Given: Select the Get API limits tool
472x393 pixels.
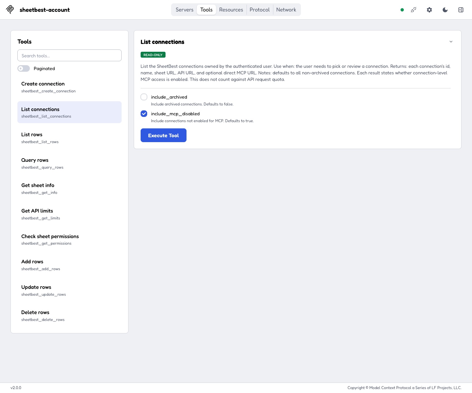Looking at the screenshot, I should pos(69,214).
